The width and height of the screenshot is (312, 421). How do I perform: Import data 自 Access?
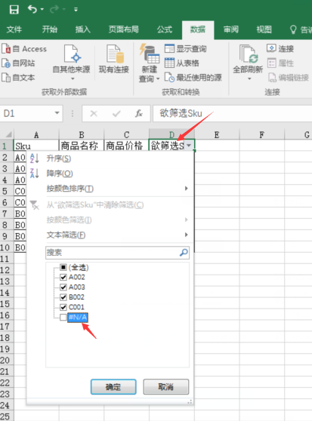(24, 49)
